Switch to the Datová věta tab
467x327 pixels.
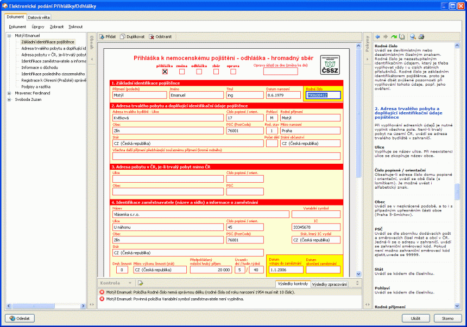[40, 17]
